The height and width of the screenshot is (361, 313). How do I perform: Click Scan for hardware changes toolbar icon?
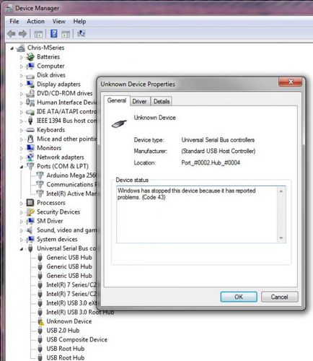pyautogui.click(x=81, y=34)
